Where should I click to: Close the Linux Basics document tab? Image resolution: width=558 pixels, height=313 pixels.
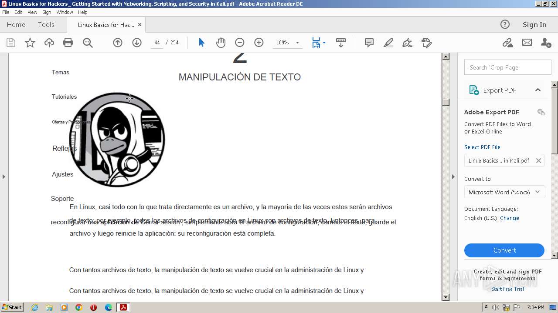[139, 25]
